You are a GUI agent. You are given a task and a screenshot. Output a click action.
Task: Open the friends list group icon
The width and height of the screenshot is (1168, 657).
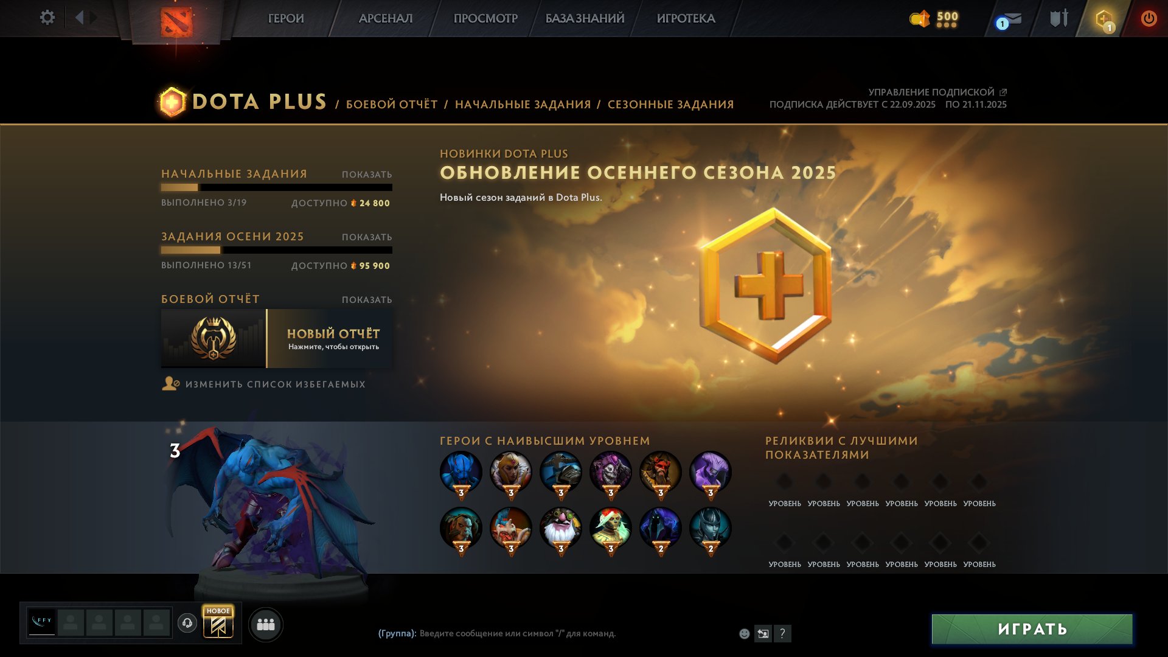pyautogui.click(x=266, y=624)
